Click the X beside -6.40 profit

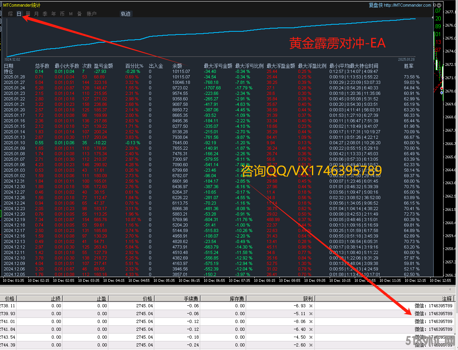pyautogui.click(x=311, y=329)
